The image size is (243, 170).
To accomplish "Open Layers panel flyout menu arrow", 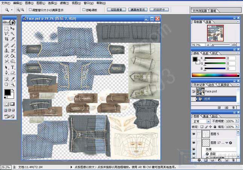I will [238, 116].
